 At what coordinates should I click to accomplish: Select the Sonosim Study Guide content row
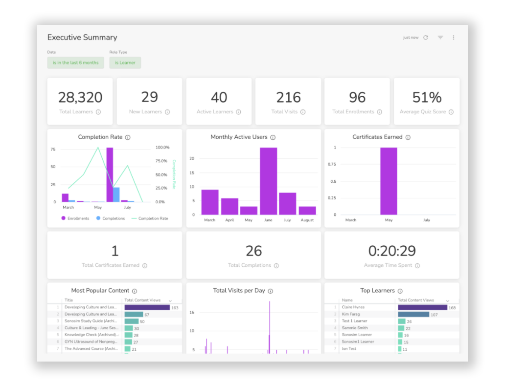[x=115, y=321]
